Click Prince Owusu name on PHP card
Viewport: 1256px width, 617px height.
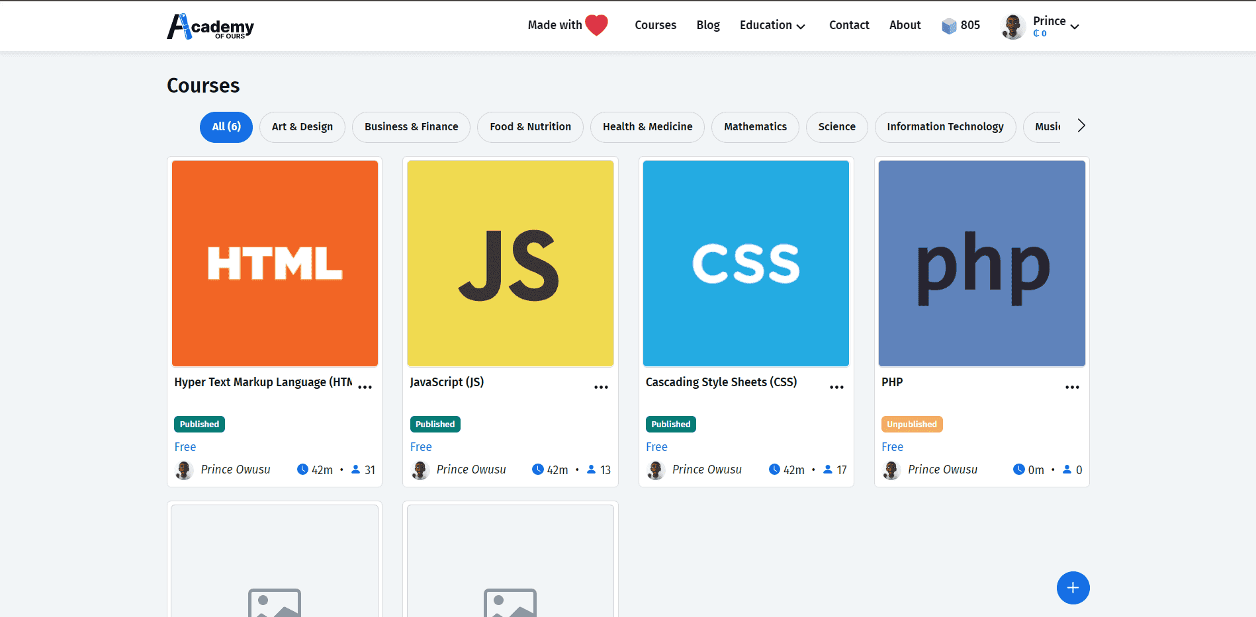(942, 470)
